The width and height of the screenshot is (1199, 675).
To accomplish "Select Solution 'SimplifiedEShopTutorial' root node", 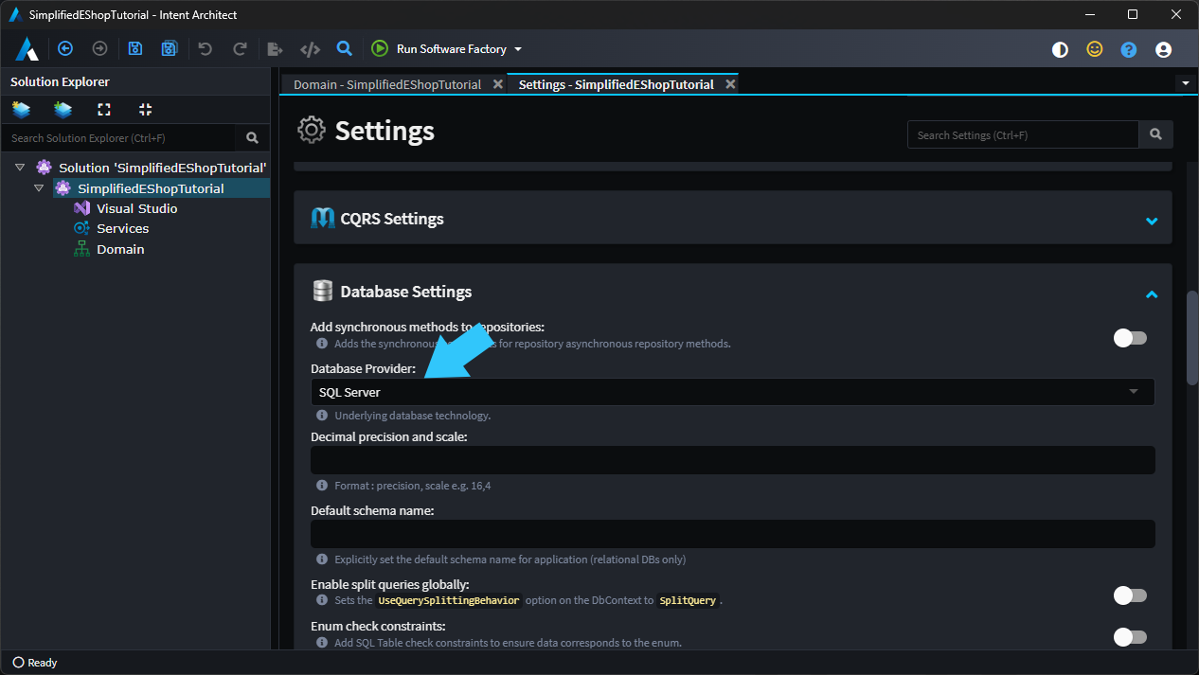I will pos(162,168).
